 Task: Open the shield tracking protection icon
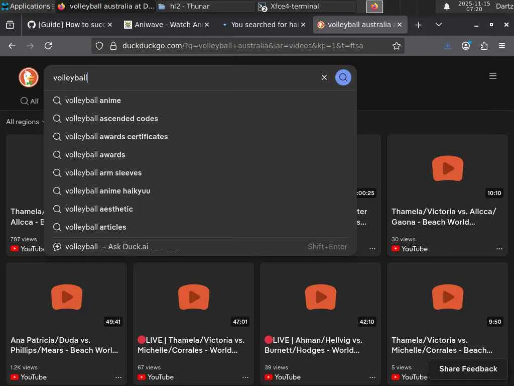(99, 46)
